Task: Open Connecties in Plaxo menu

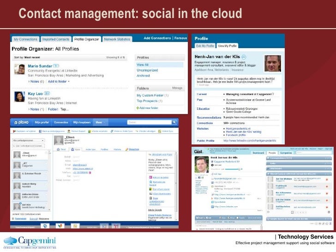Action: click(x=61, y=122)
